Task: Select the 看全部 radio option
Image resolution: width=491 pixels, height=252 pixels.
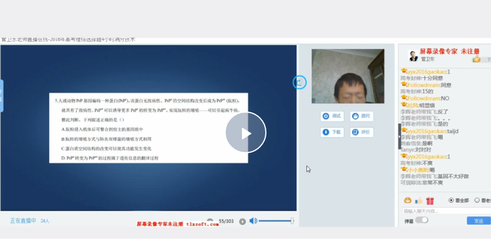Action: click(x=459, y=200)
